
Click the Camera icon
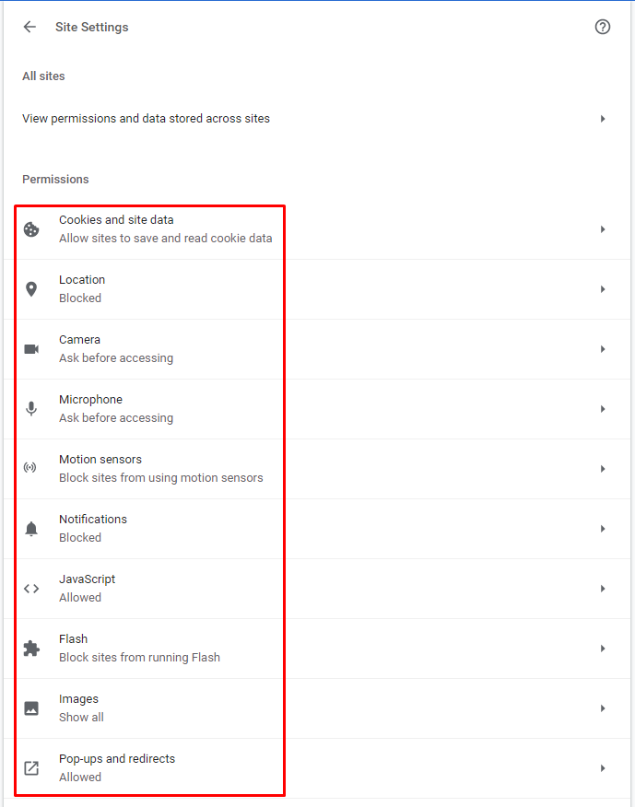31,349
